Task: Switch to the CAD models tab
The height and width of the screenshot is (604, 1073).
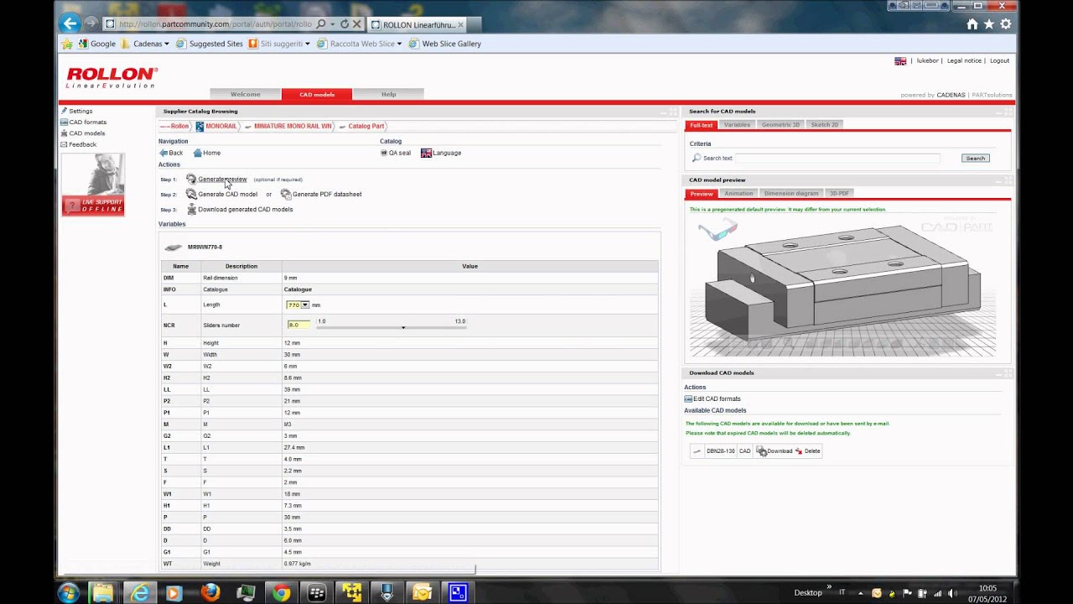Action: 317,94
